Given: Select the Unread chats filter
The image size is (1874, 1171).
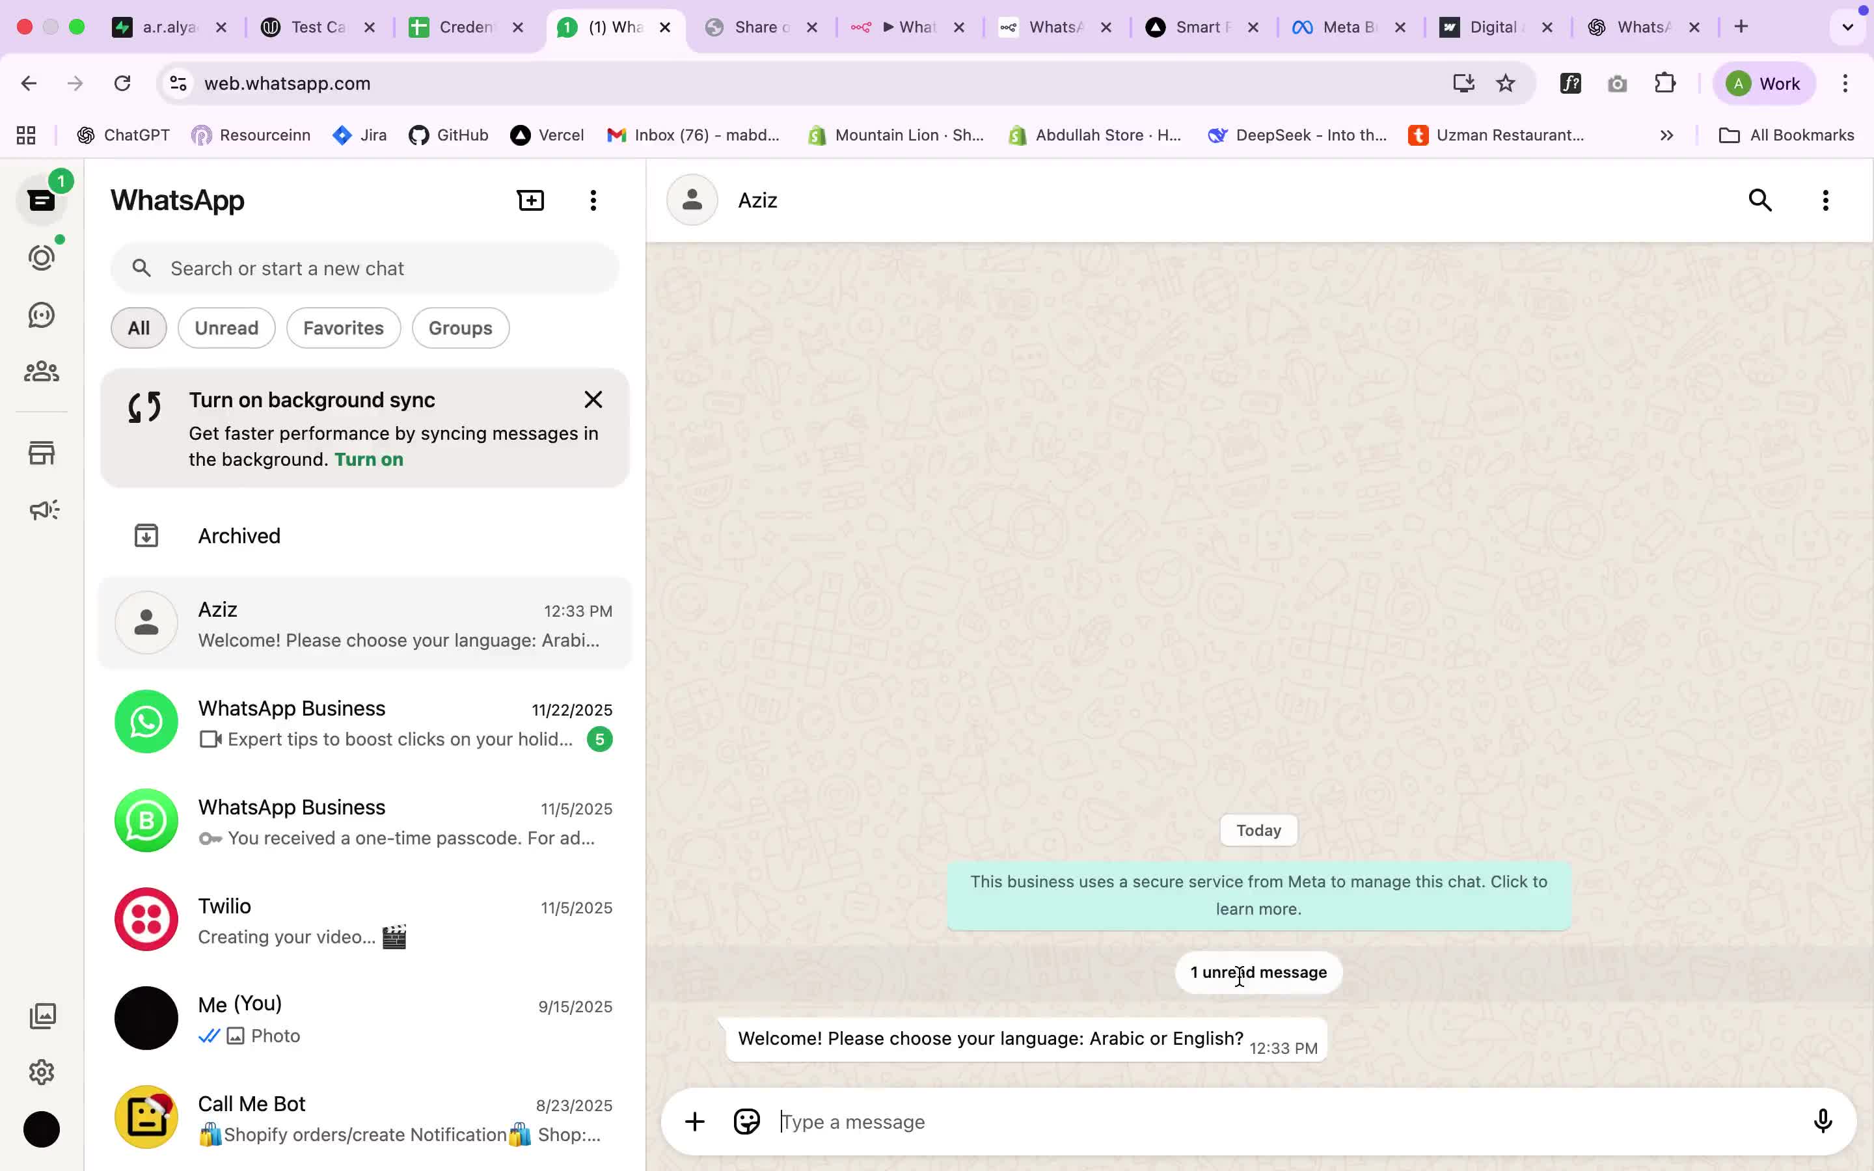Looking at the screenshot, I should [226, 328].
